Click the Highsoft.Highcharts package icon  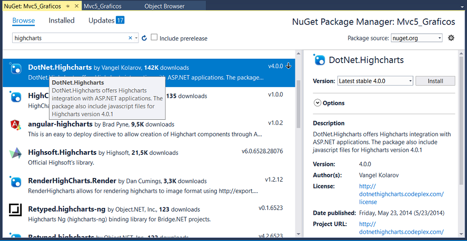15,153
